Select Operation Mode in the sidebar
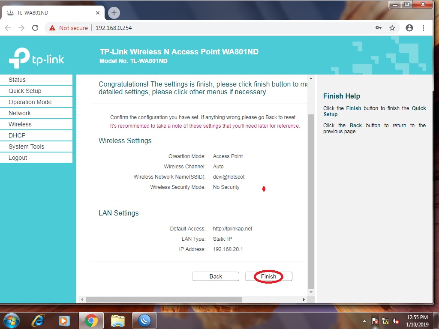This screenshot has width=439, height=329. pyautogui.click(x=36, y=102)
